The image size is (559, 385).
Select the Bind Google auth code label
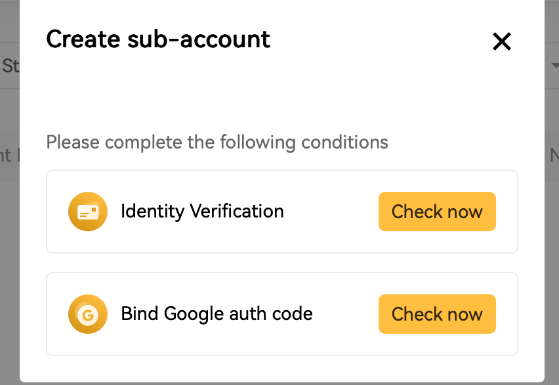pos(217,314)
